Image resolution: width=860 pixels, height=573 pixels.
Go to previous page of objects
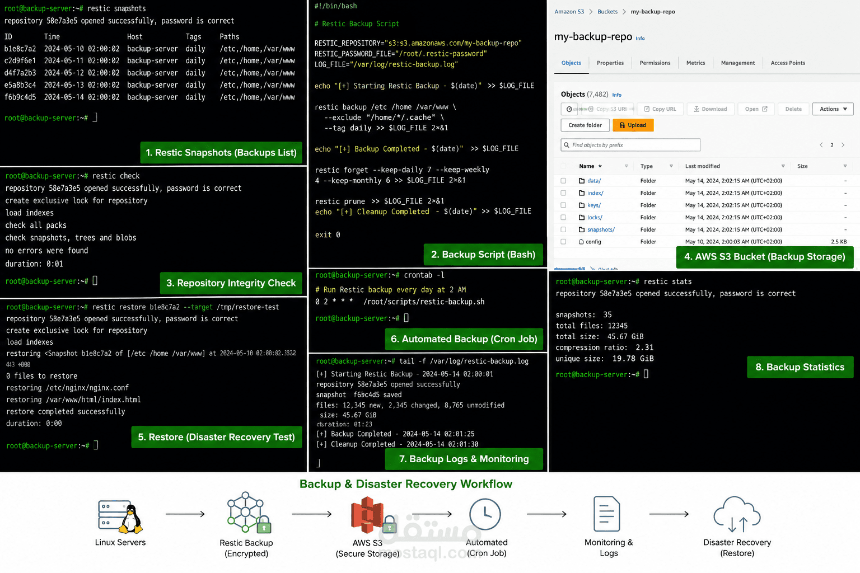tap(821, 145)
